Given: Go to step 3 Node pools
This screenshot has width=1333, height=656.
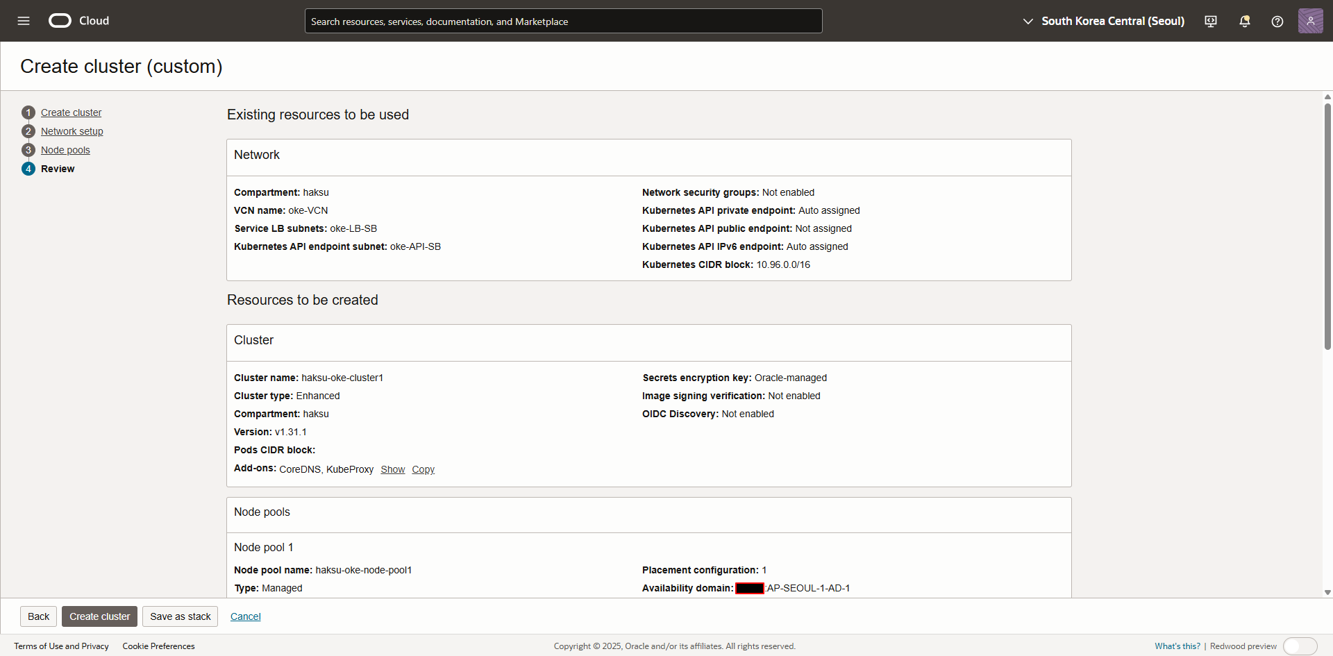Looking at the screenshot, I should coord(65,150).
